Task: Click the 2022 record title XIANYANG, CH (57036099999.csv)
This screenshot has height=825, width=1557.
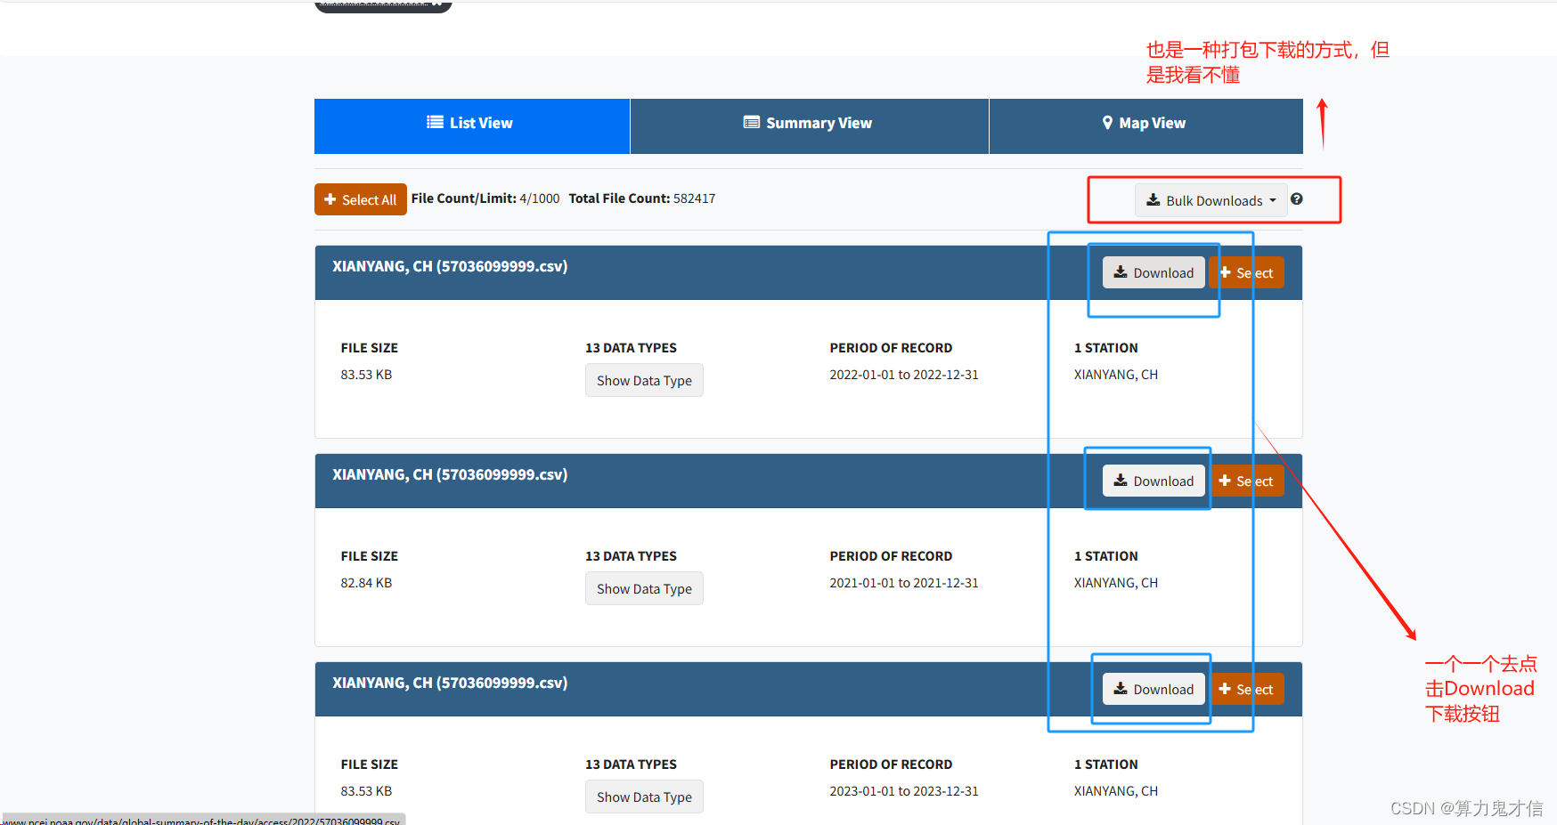Action: [x=450, y=266]
